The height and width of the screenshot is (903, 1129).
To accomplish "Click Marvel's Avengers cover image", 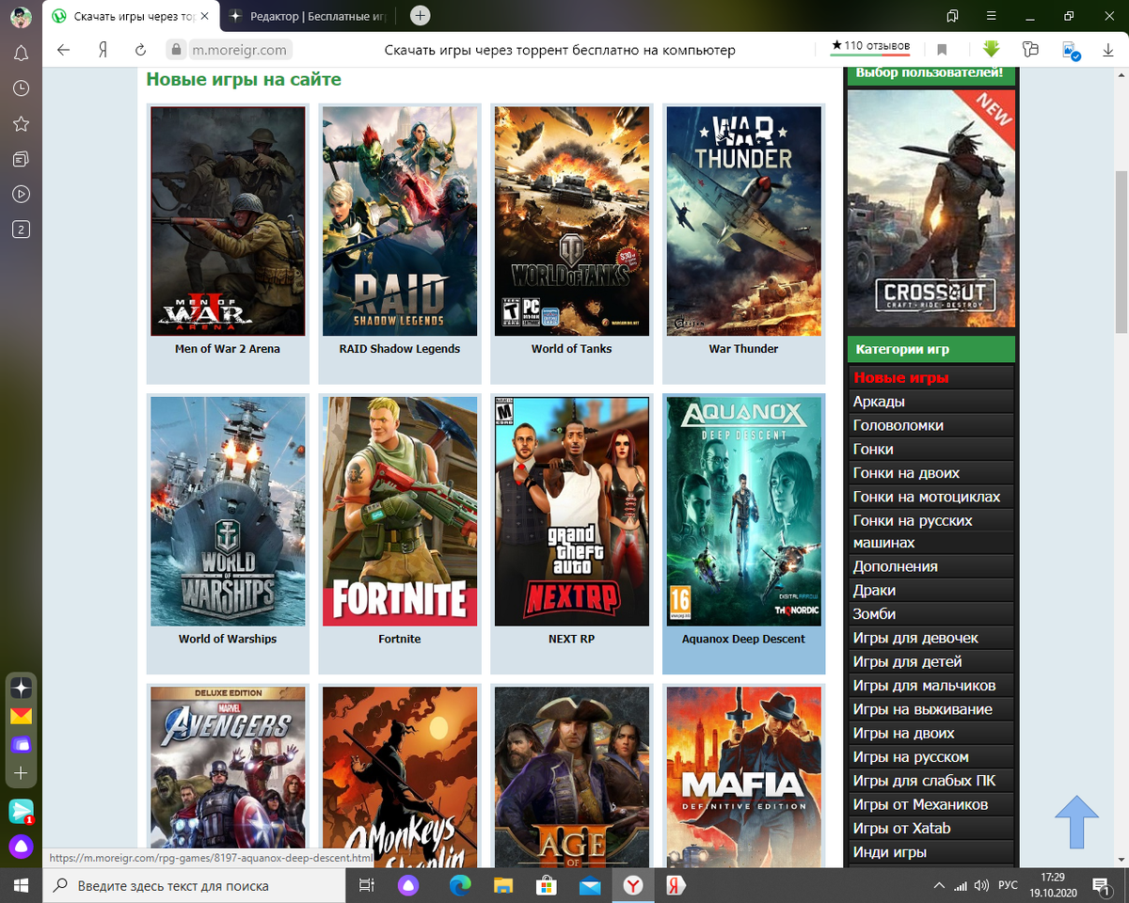I will (x=228, y=777).
